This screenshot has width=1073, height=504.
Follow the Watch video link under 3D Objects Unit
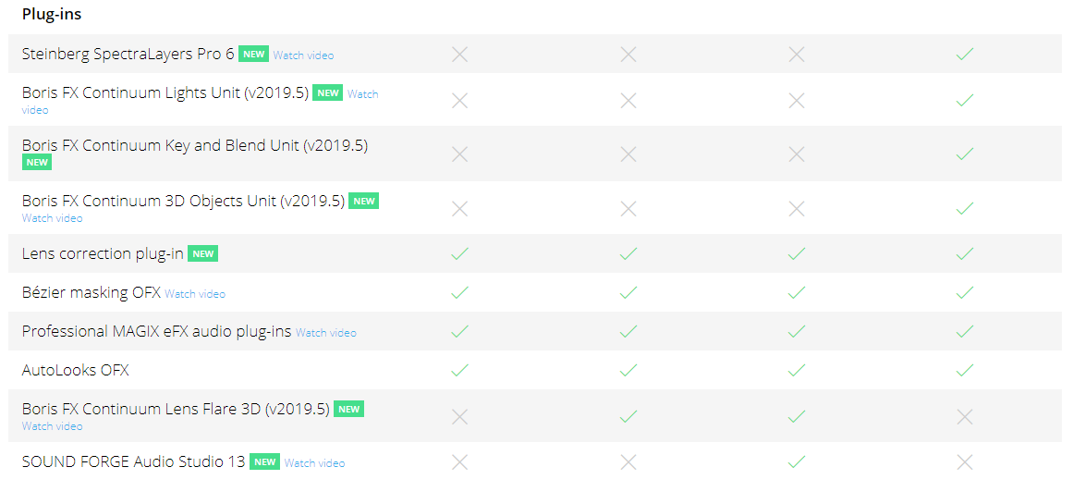[x=52, y=219]
